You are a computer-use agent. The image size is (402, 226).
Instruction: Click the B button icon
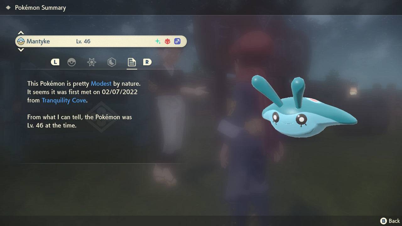click(383, 221)
